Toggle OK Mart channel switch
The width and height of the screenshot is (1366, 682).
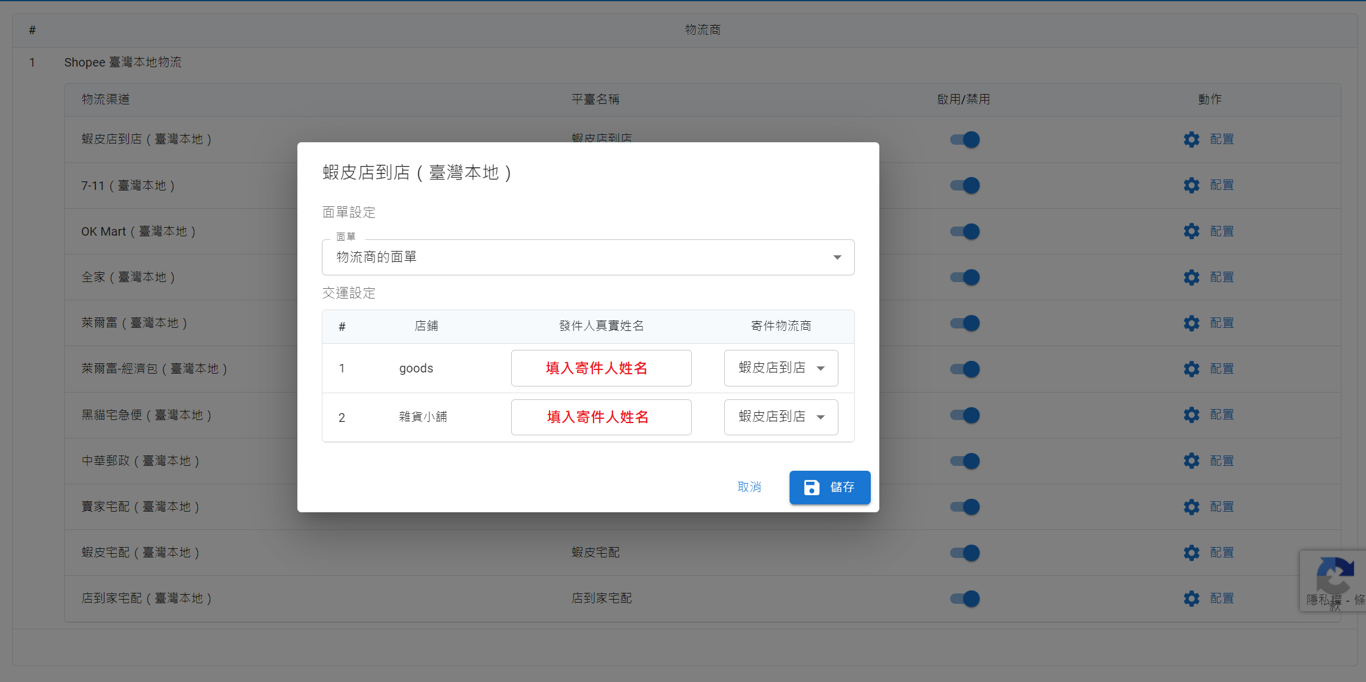(965, 231)
